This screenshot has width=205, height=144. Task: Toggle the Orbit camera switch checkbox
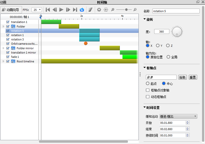pyautogui.click(x=8, y=44)
